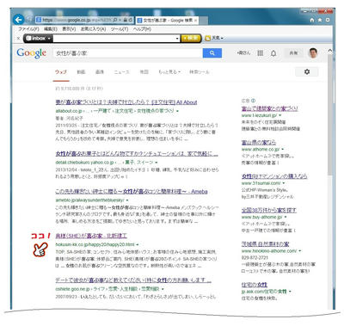Open the ファイル(F) menu
This screenshot has width=344, height=326.
[28, 29]
